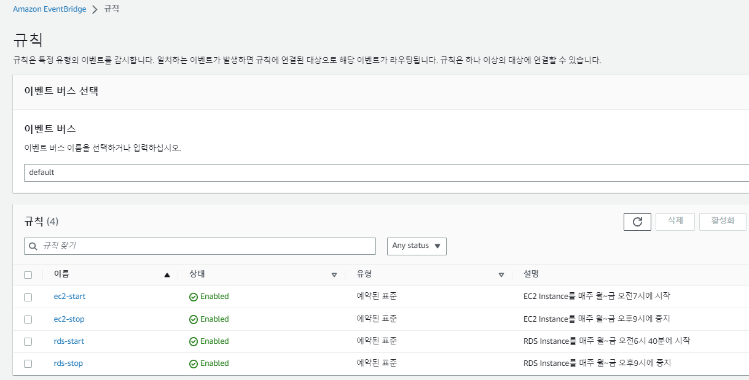Image resolution: width=749 pixels, height=380 pixels.
Task: Click the Enabled status of rds-start
Action: (209, 341)
